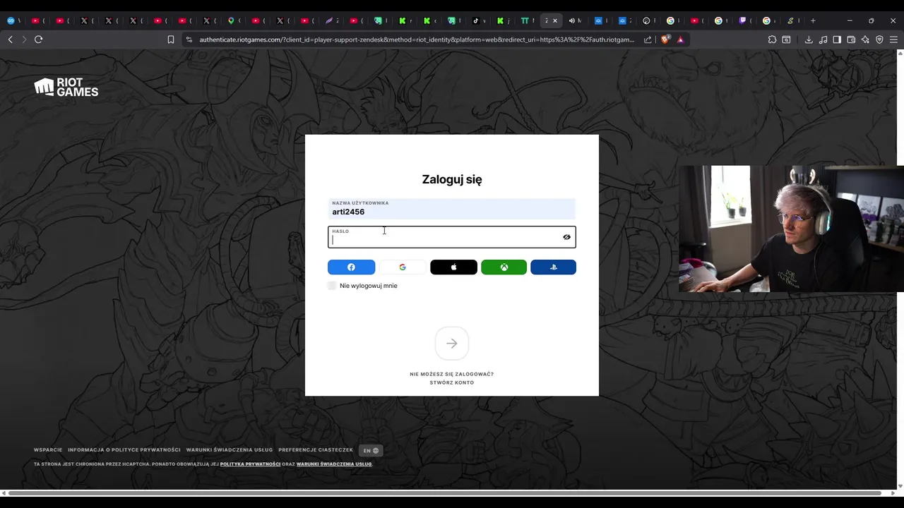Reload the Riot login page
Viewport: 904px width, 508px height.
pyautogui.click(x=39, y=40)
